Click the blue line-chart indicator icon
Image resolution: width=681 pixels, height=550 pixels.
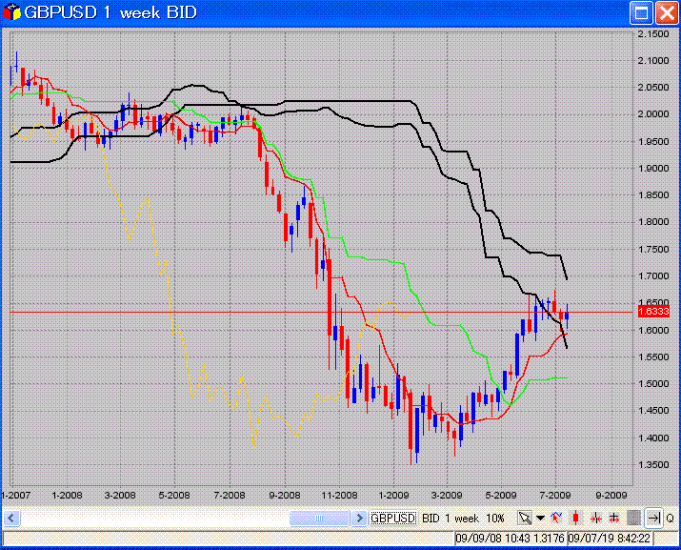click(556, 519)
